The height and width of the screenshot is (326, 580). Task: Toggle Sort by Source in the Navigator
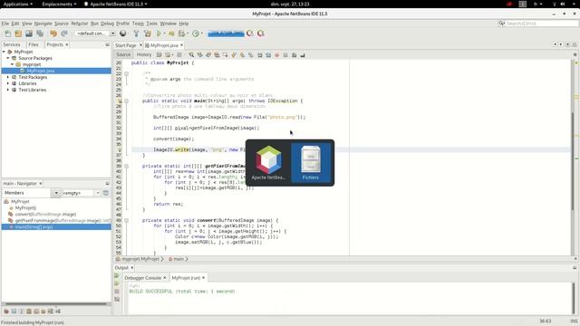(x=58, y=312)
